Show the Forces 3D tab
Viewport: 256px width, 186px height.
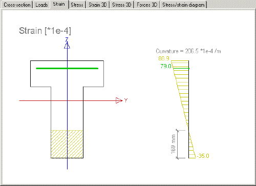tap(147, 5)
